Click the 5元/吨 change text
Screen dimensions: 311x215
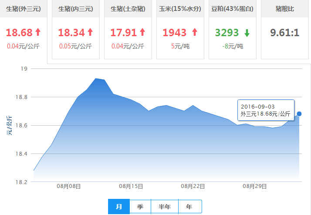(180, 46)
